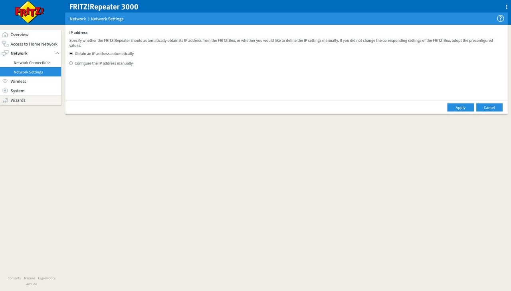Click Network Settings in the breadcrumb

pos(107,19)
